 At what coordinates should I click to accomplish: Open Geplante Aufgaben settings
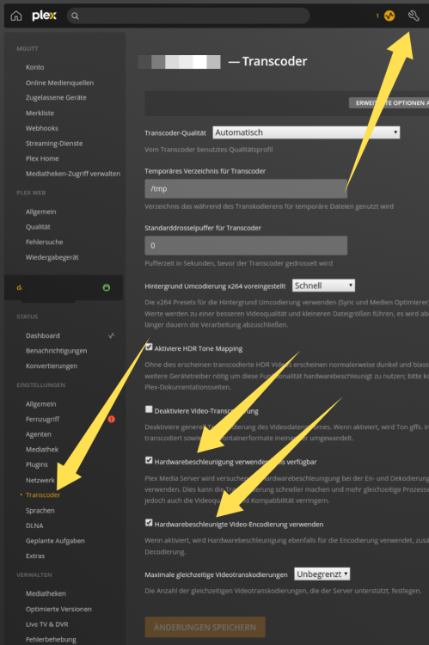point(55,541)
